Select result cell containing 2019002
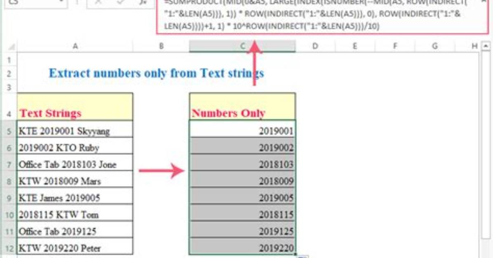The height and width of the screenshot is (258, 493). pos(242,146)
